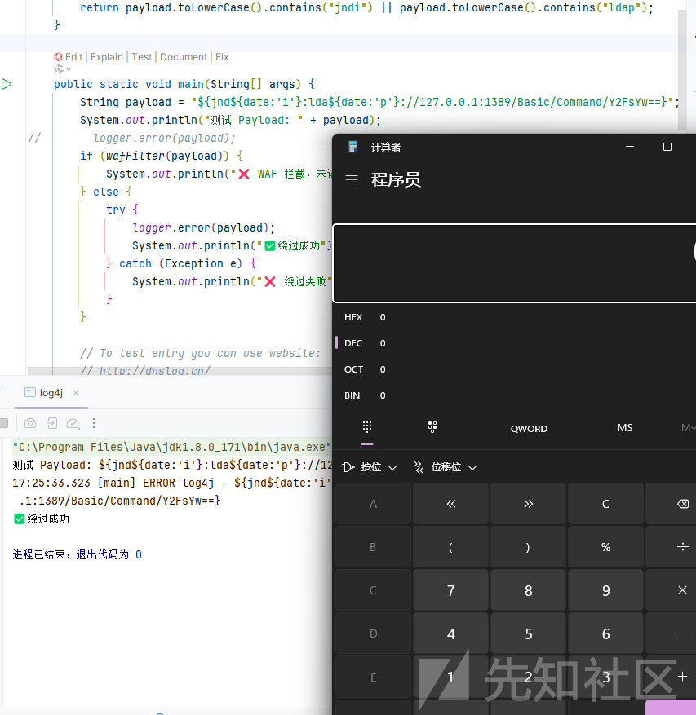Click the commented-out logger.error line

[164, 138]
